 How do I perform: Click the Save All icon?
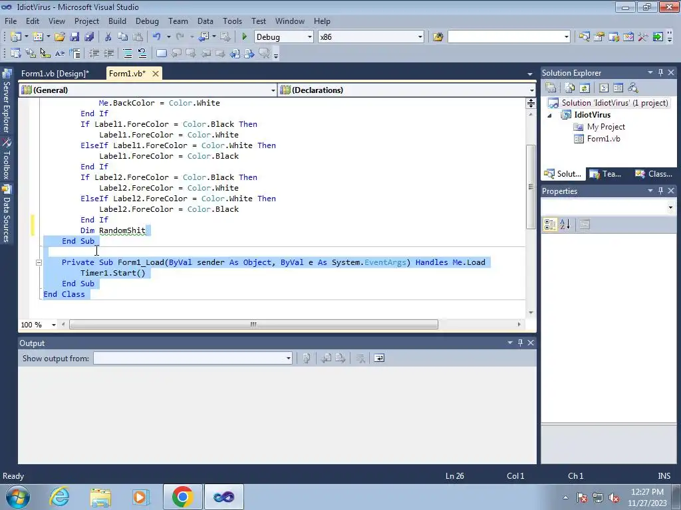click(x=89, y=37)
